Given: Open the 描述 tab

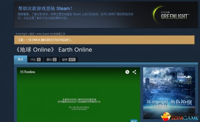Looking at the screenshot, I should point(21,59).
